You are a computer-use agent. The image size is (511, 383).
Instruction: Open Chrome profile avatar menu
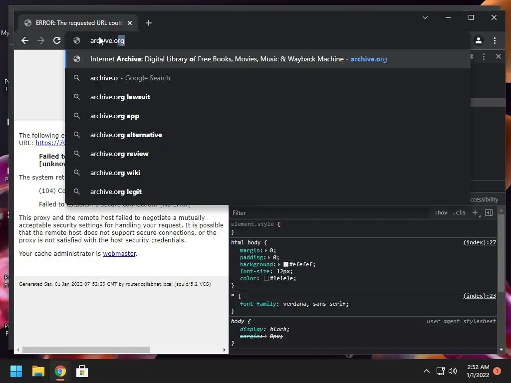click(x=479, y=40)
